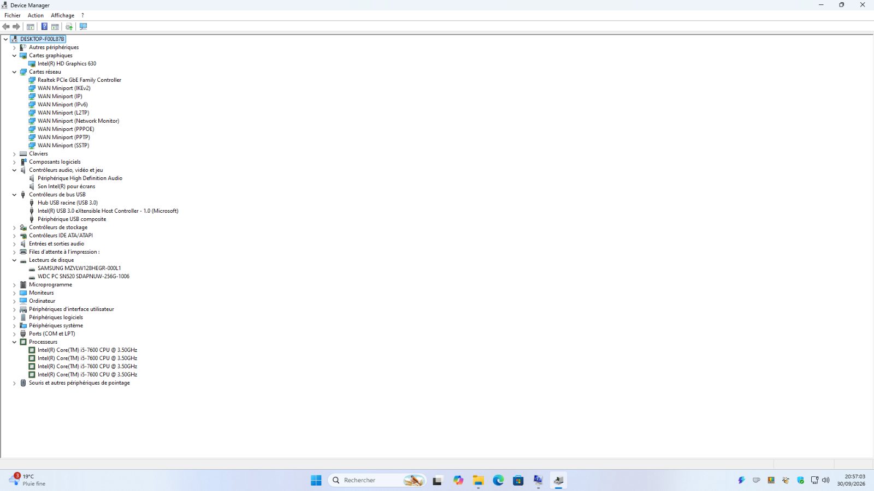Image resolution: width=874 pixels, height=491 pixels.
Task: Select WAN Miniport (Network Monitor)
Action: point(78,121)
